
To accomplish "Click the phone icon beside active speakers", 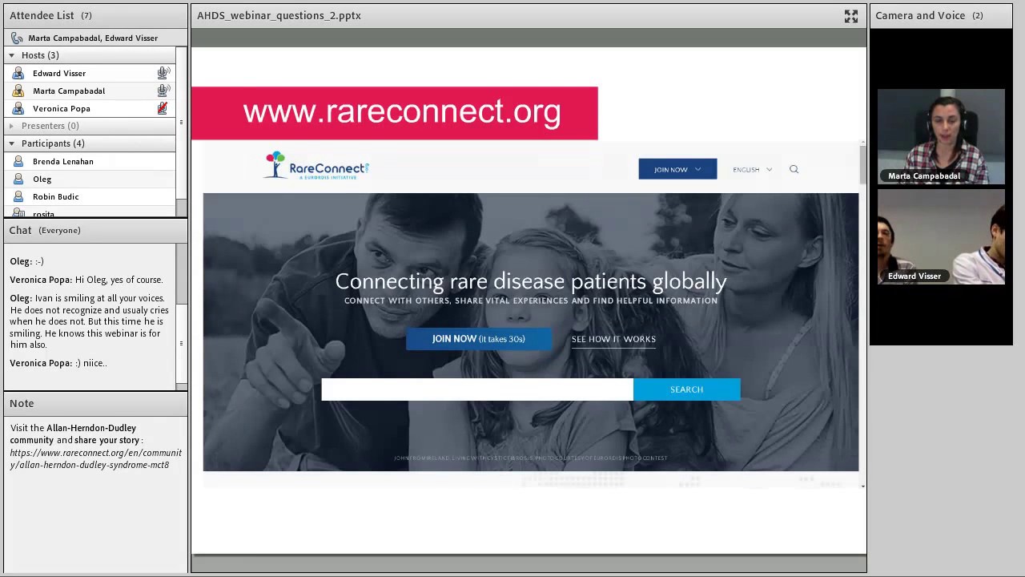I will (17, 38).
